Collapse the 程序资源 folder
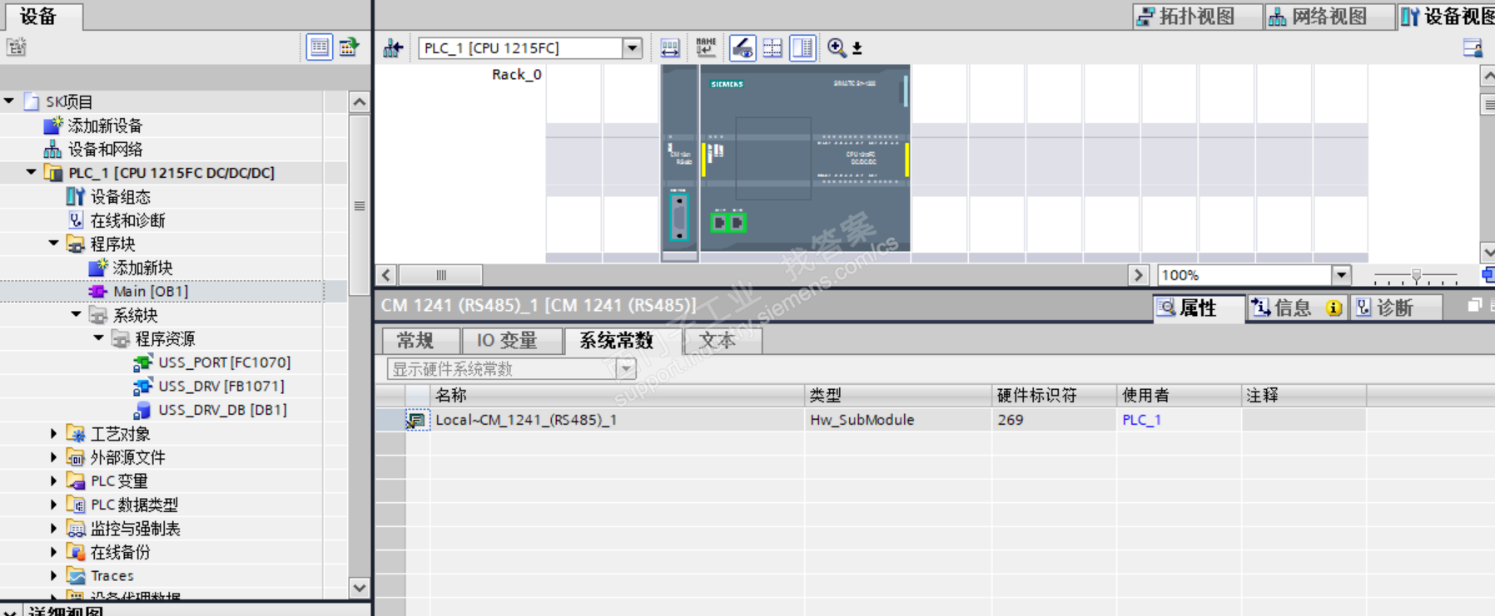 [99, 338]
